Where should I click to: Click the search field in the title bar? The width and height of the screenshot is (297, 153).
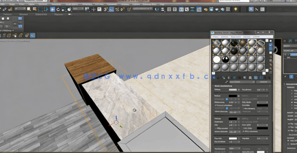pyautogui.click(x=234, y=1)
